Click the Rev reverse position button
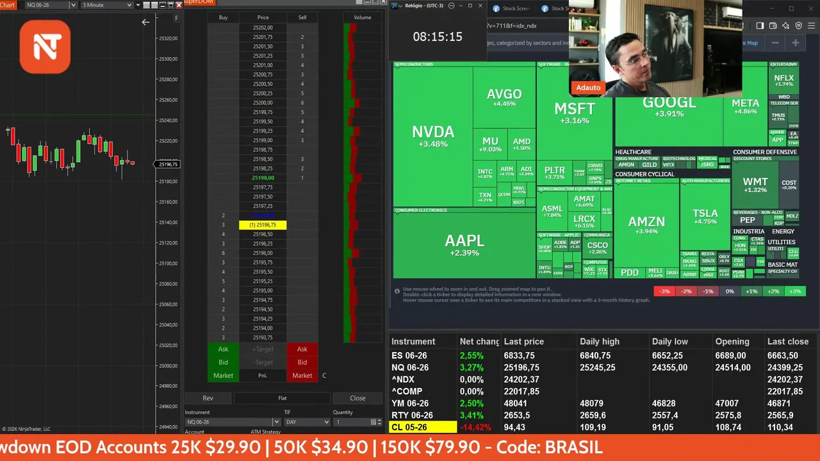Image resolution: width=820 pixels, height=461 pixels. coord(208,398)
